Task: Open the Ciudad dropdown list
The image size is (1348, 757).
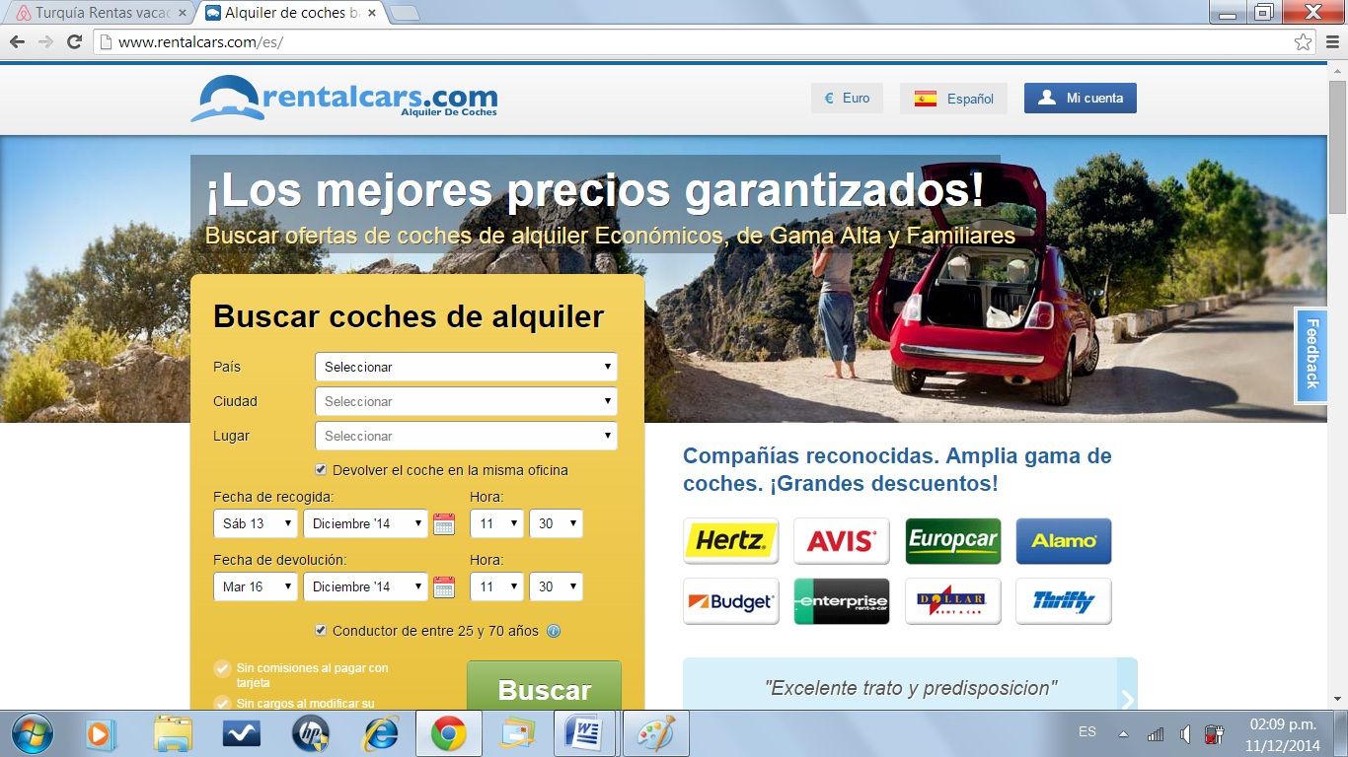Action: [466, 401]
